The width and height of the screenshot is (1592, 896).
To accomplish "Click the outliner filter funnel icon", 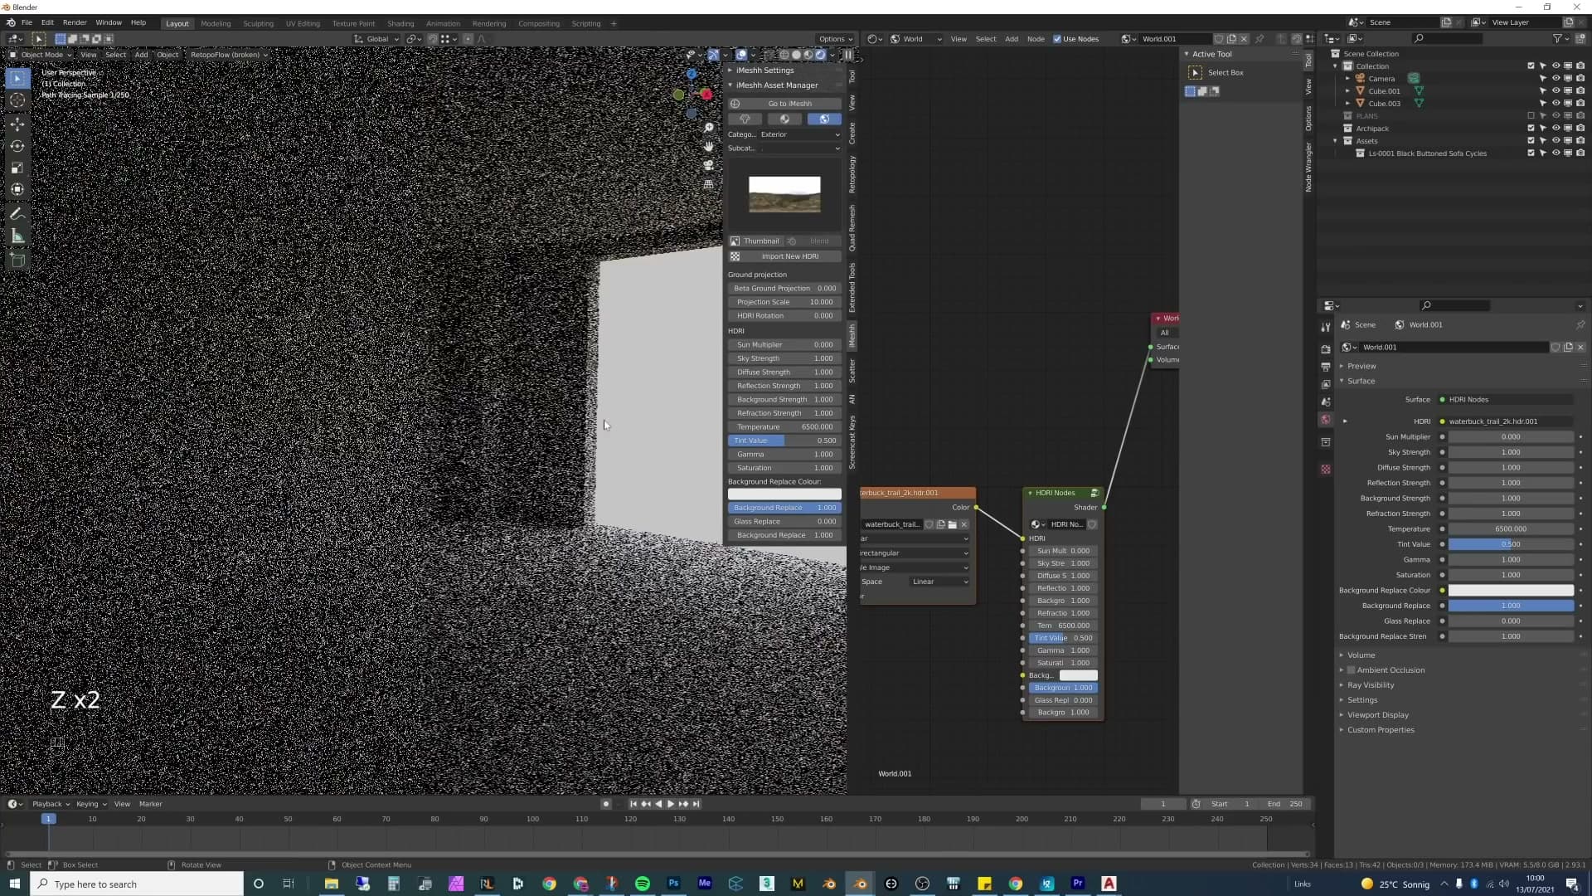I will [x=1557, y=39].
